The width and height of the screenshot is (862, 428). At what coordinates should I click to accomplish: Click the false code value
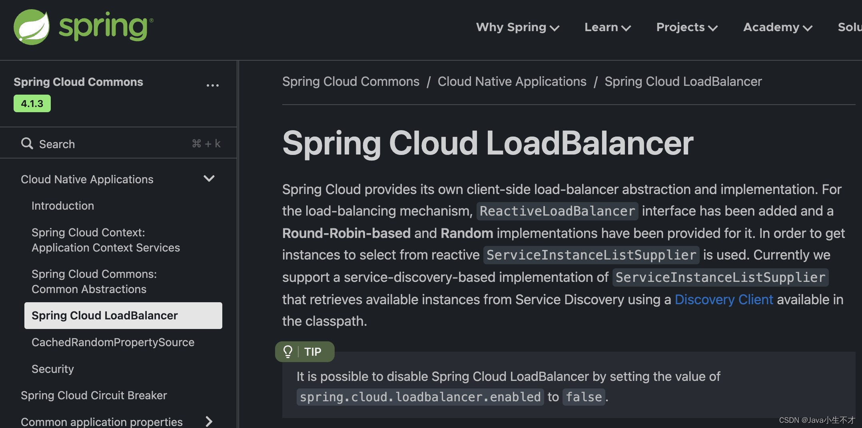tap(584, 397)
